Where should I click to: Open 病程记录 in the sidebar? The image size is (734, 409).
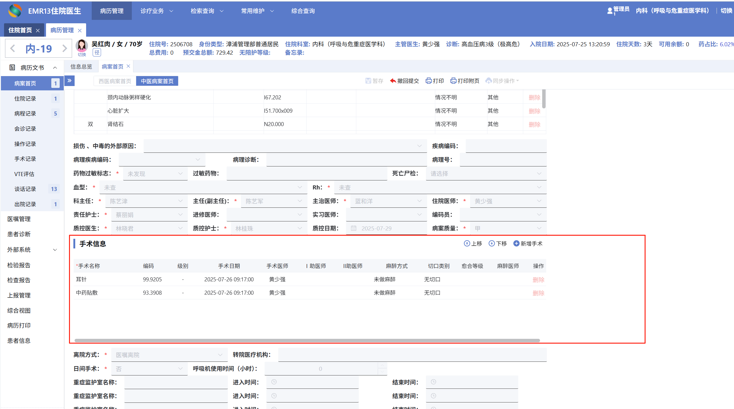(25, 114)
